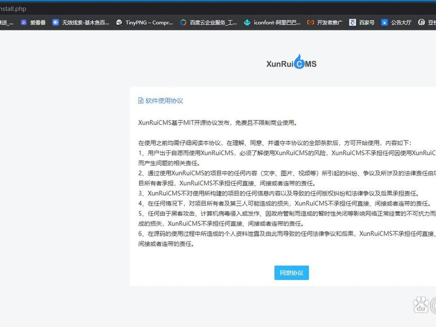
Task: Open the 爱番番 bookmark
Action: pos(33,22)
